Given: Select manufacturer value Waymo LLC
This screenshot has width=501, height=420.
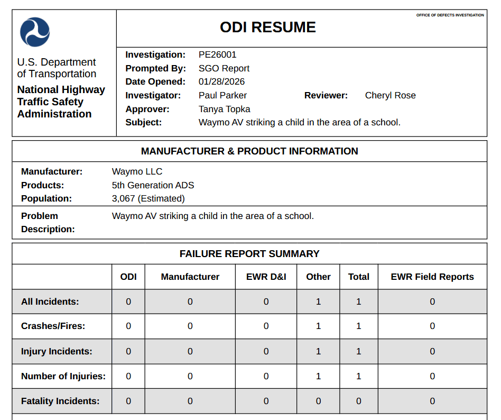Looking at the screenshot, I should pos(137,171).
